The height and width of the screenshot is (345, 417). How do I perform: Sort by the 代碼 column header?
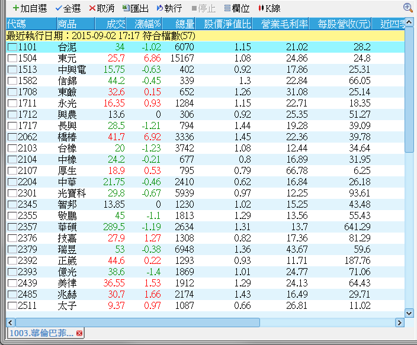(x=31, y=24)
